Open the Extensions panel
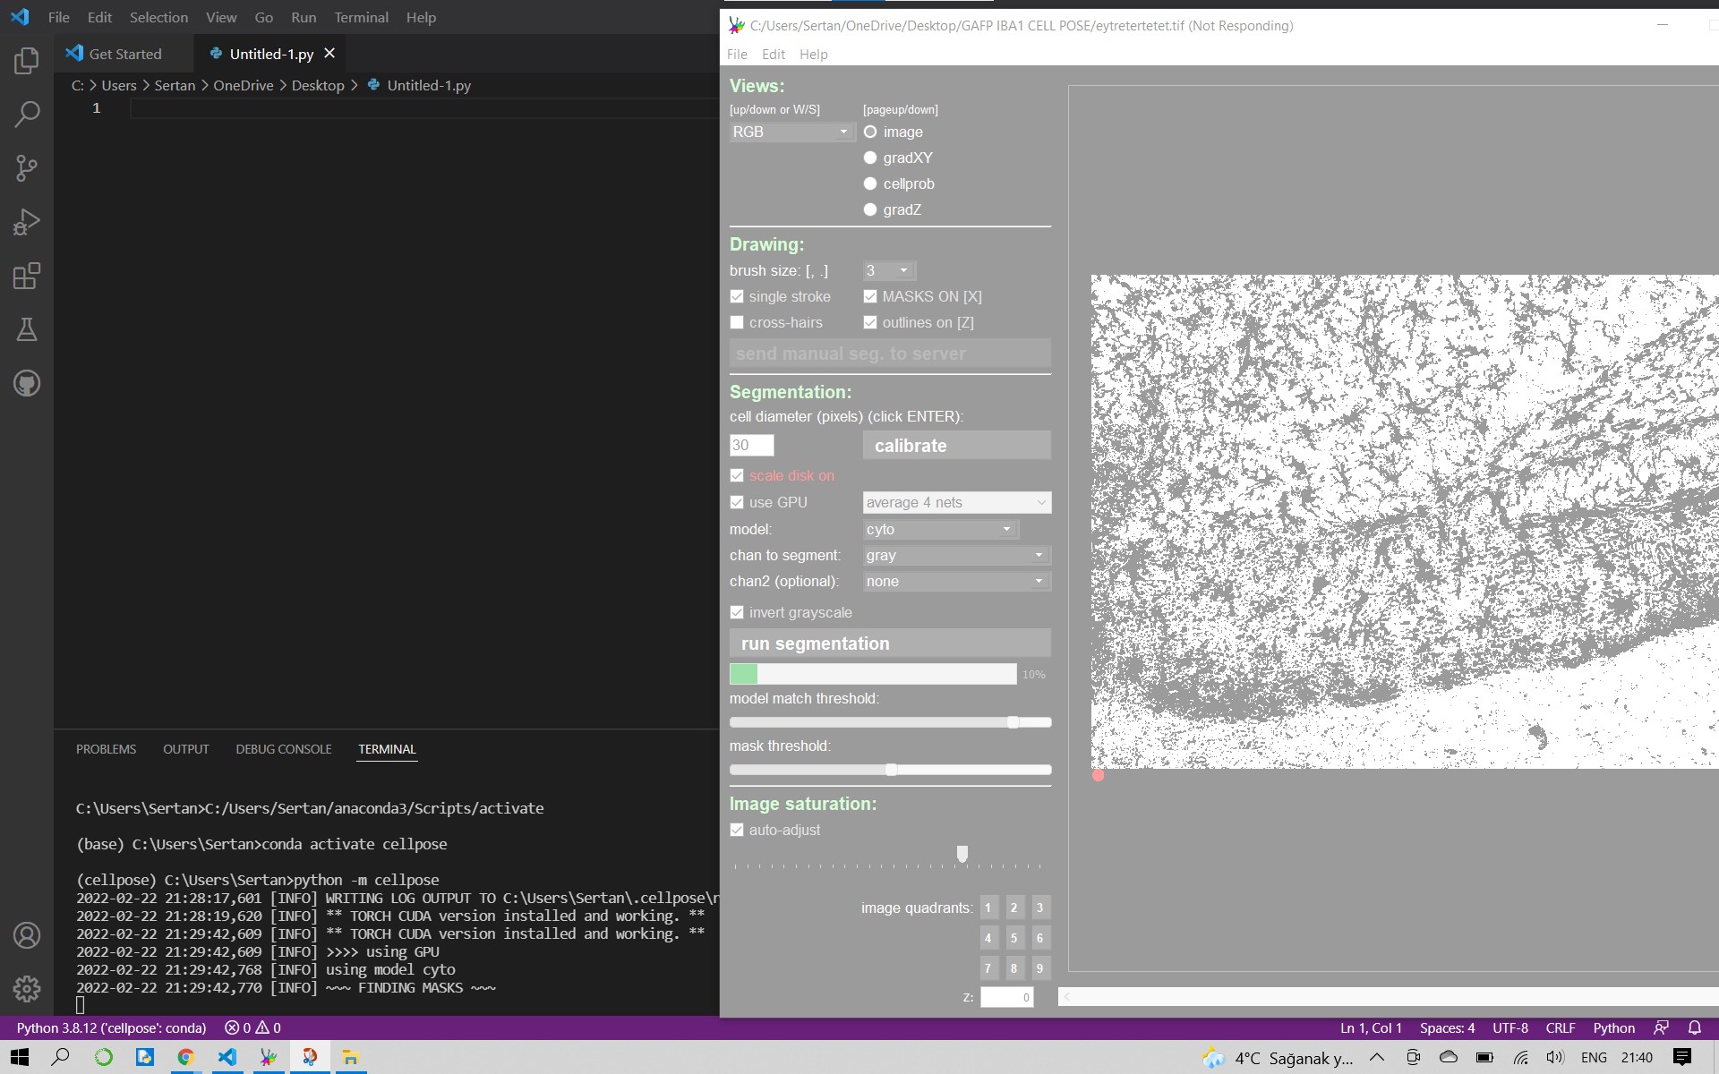This screenshot has width=1719, height=1074. pos(27,276)
